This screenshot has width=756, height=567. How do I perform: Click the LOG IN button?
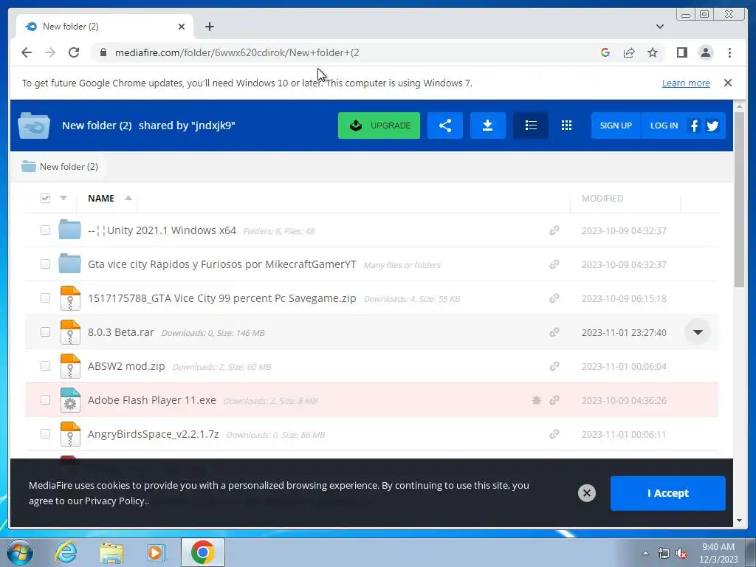point(664,126)
